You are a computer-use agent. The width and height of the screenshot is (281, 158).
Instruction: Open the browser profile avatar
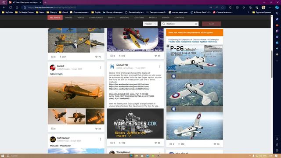pyautogui.click(x=263, y=7)
